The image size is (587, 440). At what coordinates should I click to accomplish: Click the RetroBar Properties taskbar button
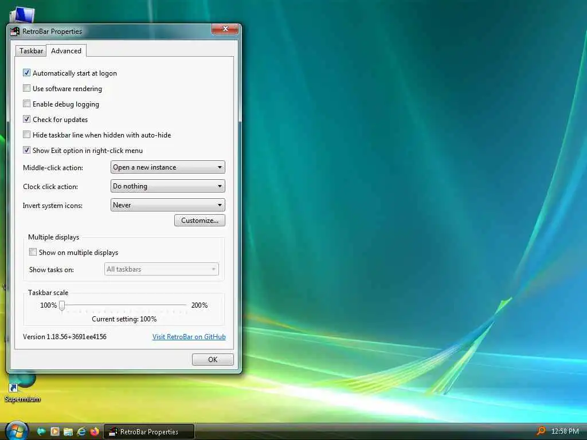coord(148,432)
